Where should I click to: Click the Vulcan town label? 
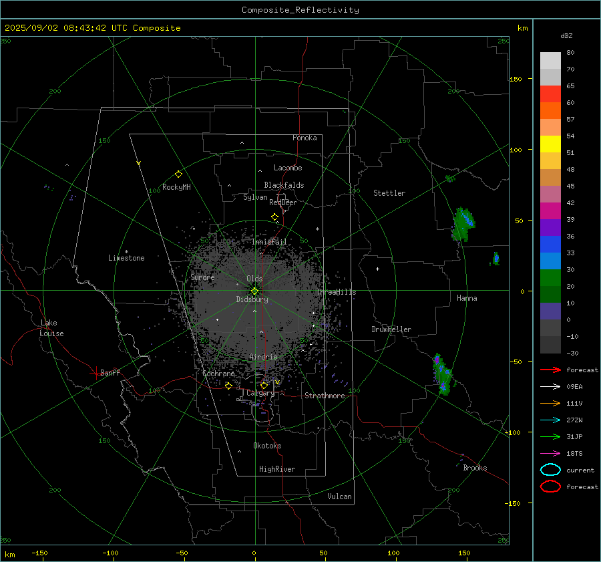pyautogui.click(x=339, y=497)
